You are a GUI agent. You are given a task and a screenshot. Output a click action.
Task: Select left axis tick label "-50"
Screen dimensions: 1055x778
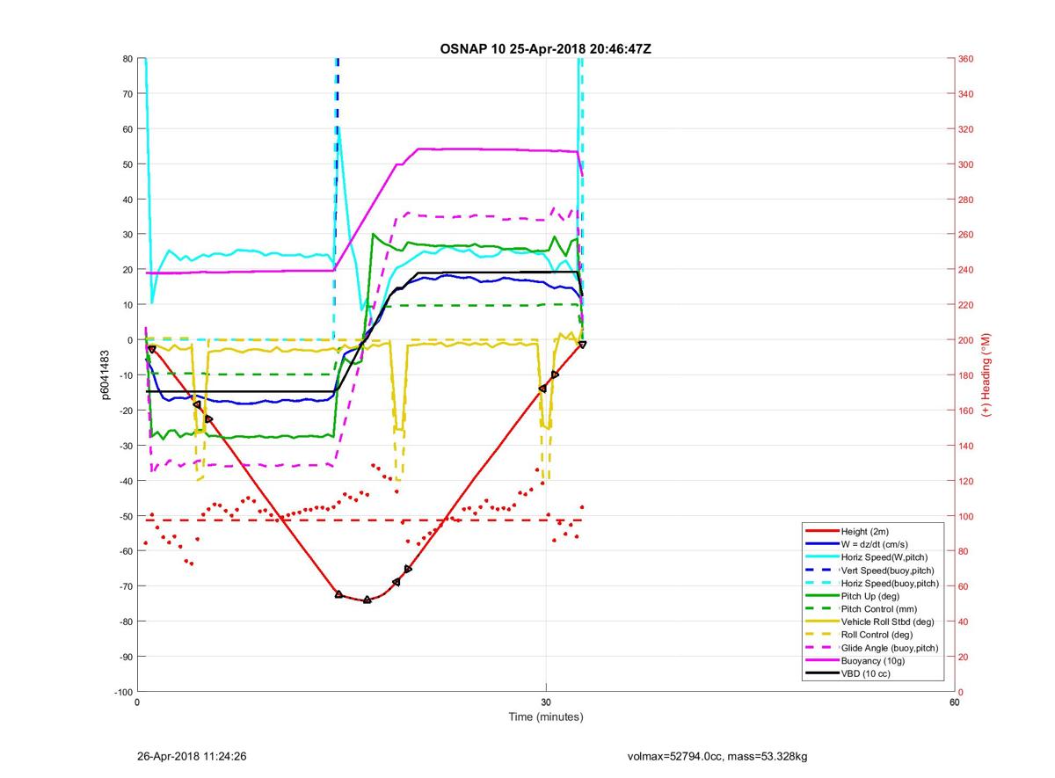tap(125, 516)
